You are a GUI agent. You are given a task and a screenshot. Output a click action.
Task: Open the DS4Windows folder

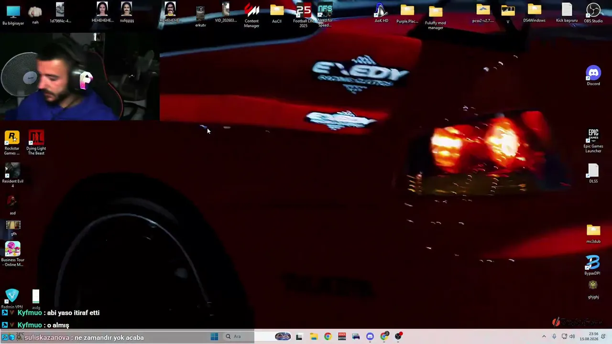coord(534,13)
